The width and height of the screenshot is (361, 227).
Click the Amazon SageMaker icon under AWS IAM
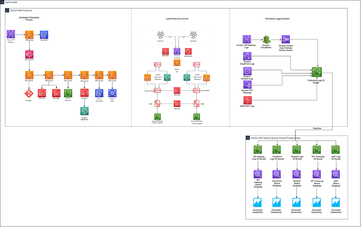click(84, 111)
